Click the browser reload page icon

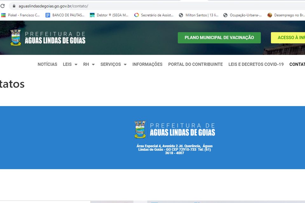[x=3, y=6]
